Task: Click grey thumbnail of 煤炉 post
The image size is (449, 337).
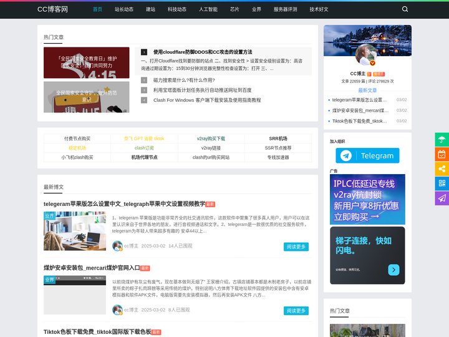Action: pos(75,295)
